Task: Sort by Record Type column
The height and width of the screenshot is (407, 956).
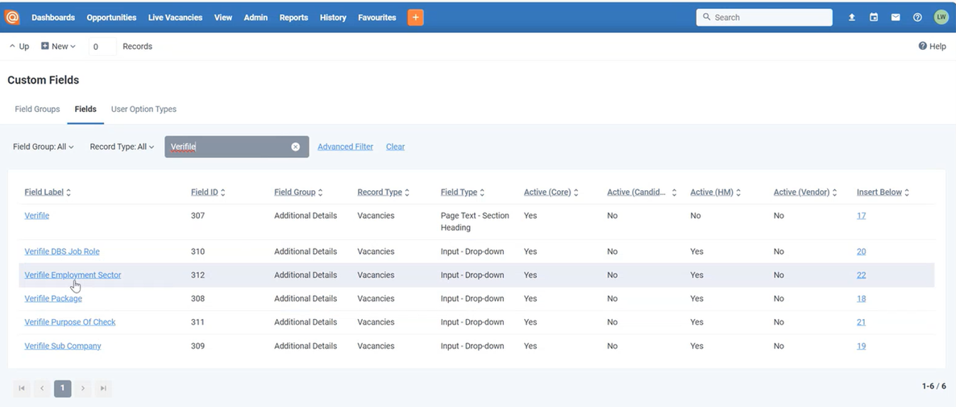Action: (383, 192)
